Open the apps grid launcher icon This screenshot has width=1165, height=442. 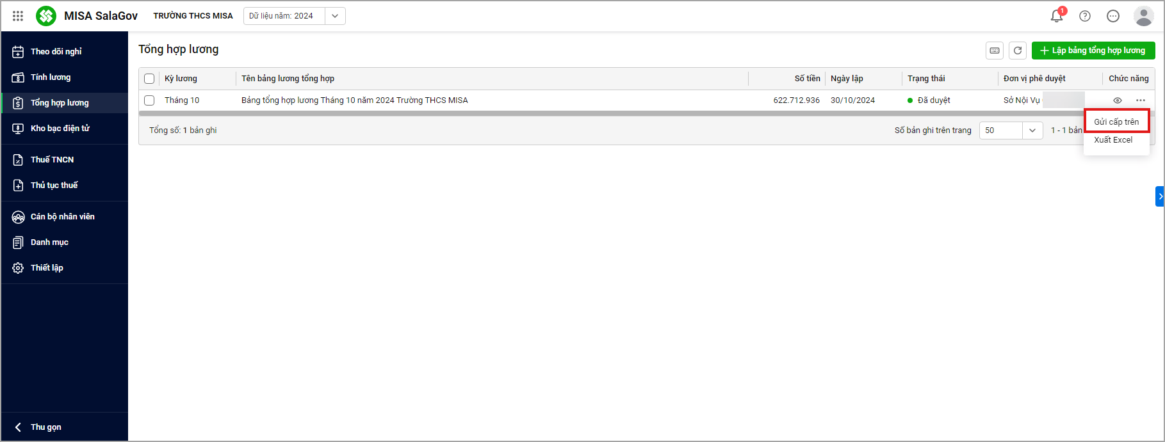18,16
